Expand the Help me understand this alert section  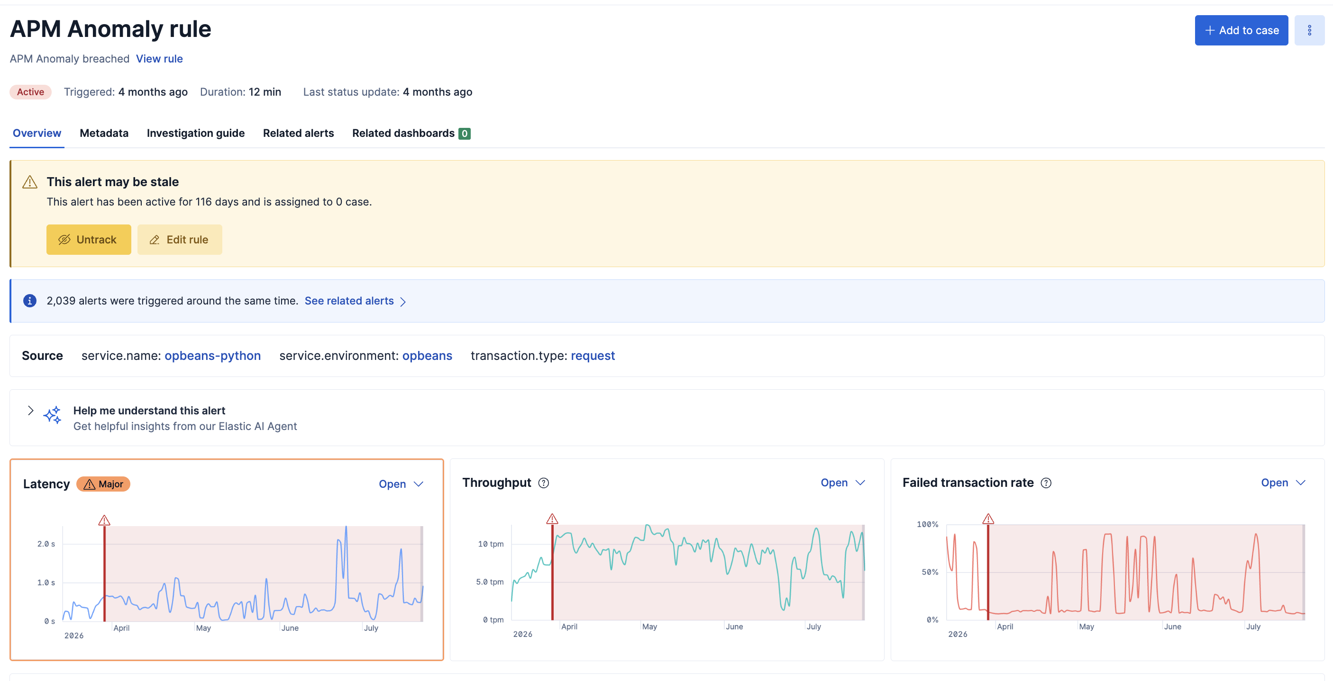pyautogui.click(x=30, y=410)
